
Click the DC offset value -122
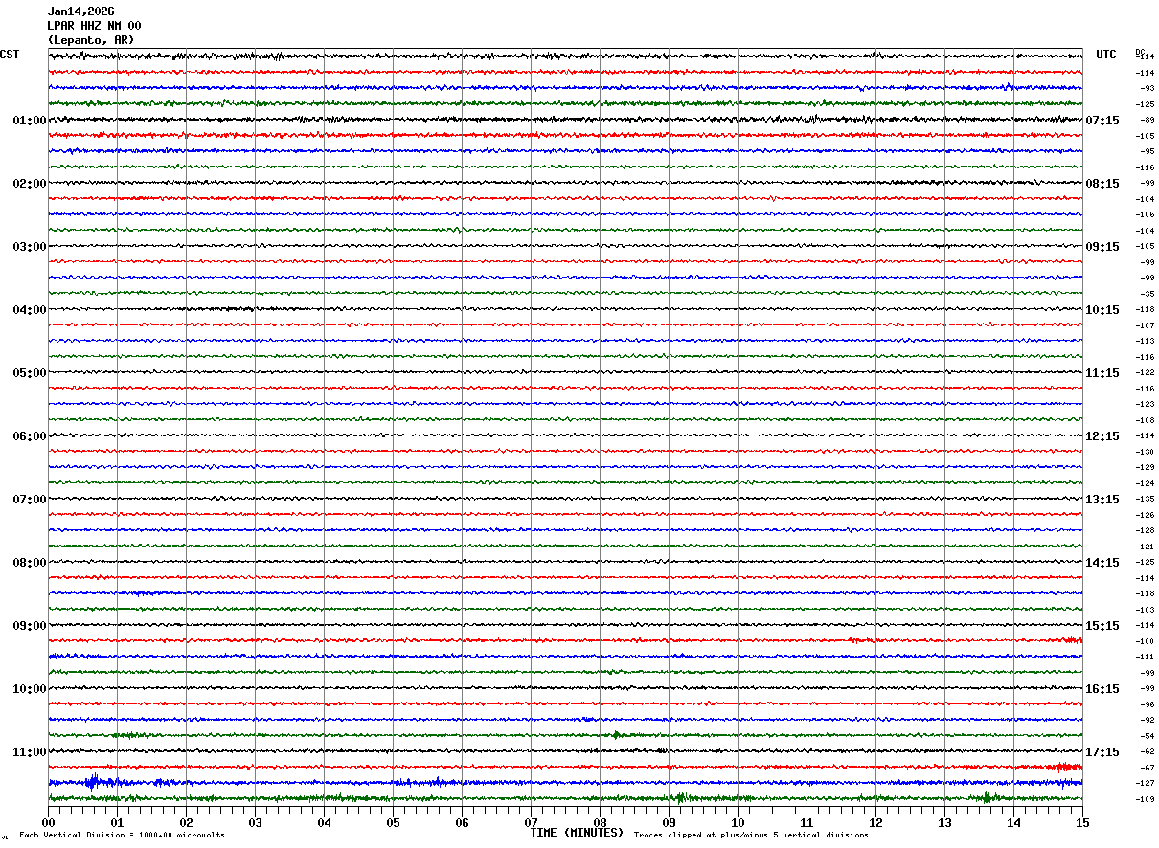pyautogui.click(x=1145, y=372)
